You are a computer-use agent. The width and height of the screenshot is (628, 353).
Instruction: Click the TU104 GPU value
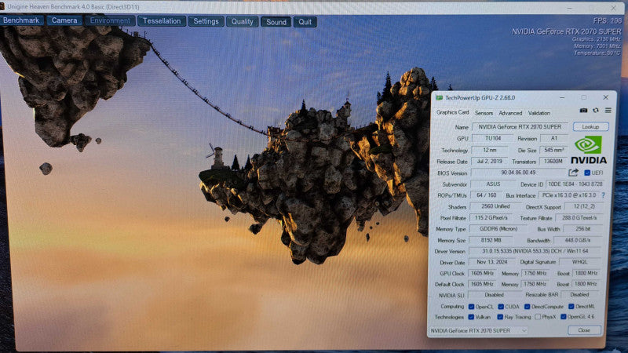click(x=493, y=138)
